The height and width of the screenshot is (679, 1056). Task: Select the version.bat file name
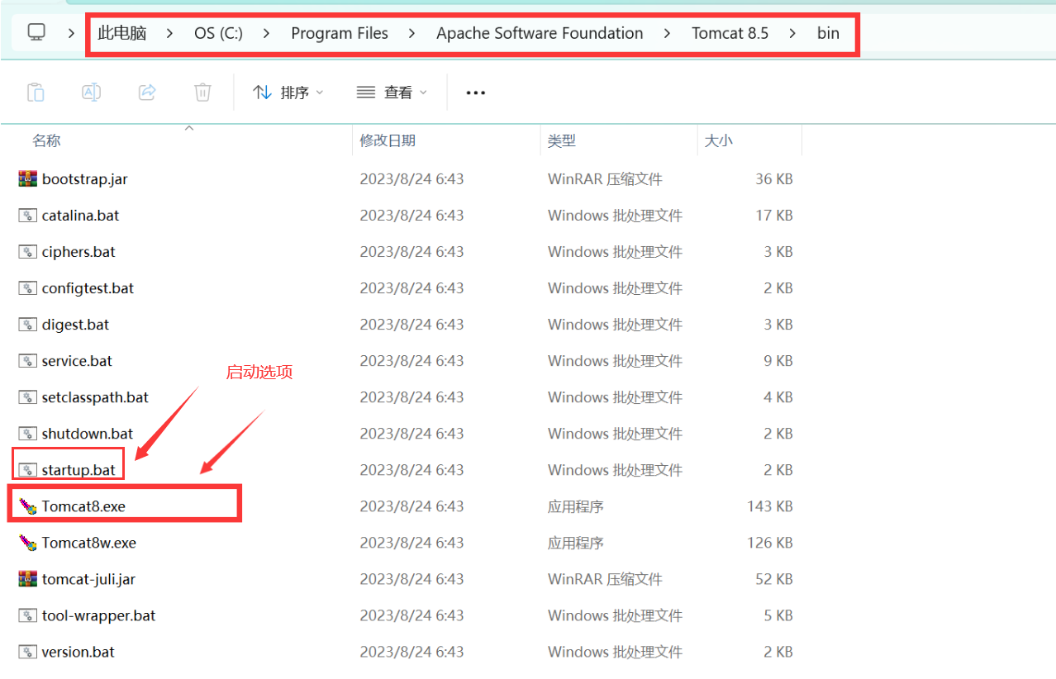(78, 651)
